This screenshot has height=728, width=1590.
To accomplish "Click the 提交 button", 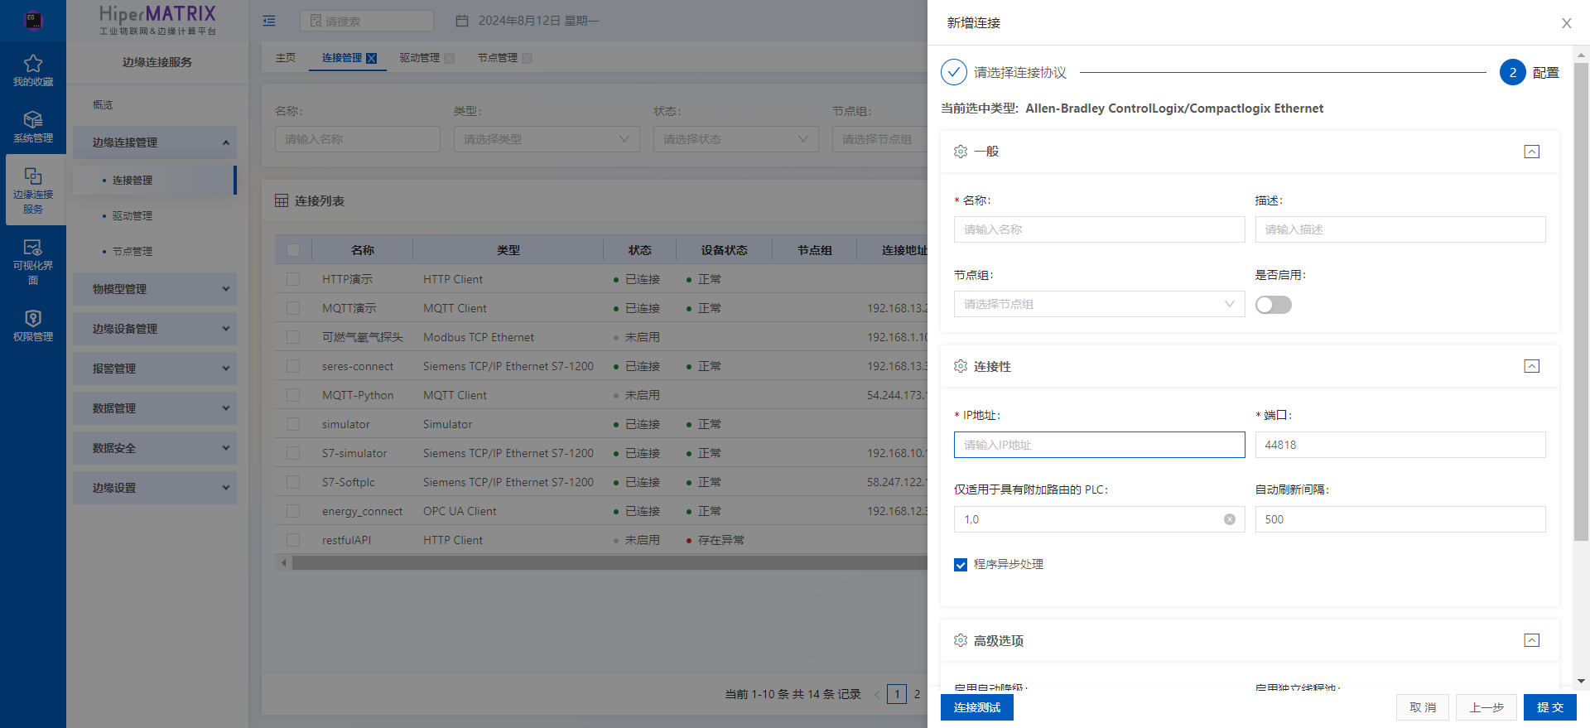I will 1550,707.
